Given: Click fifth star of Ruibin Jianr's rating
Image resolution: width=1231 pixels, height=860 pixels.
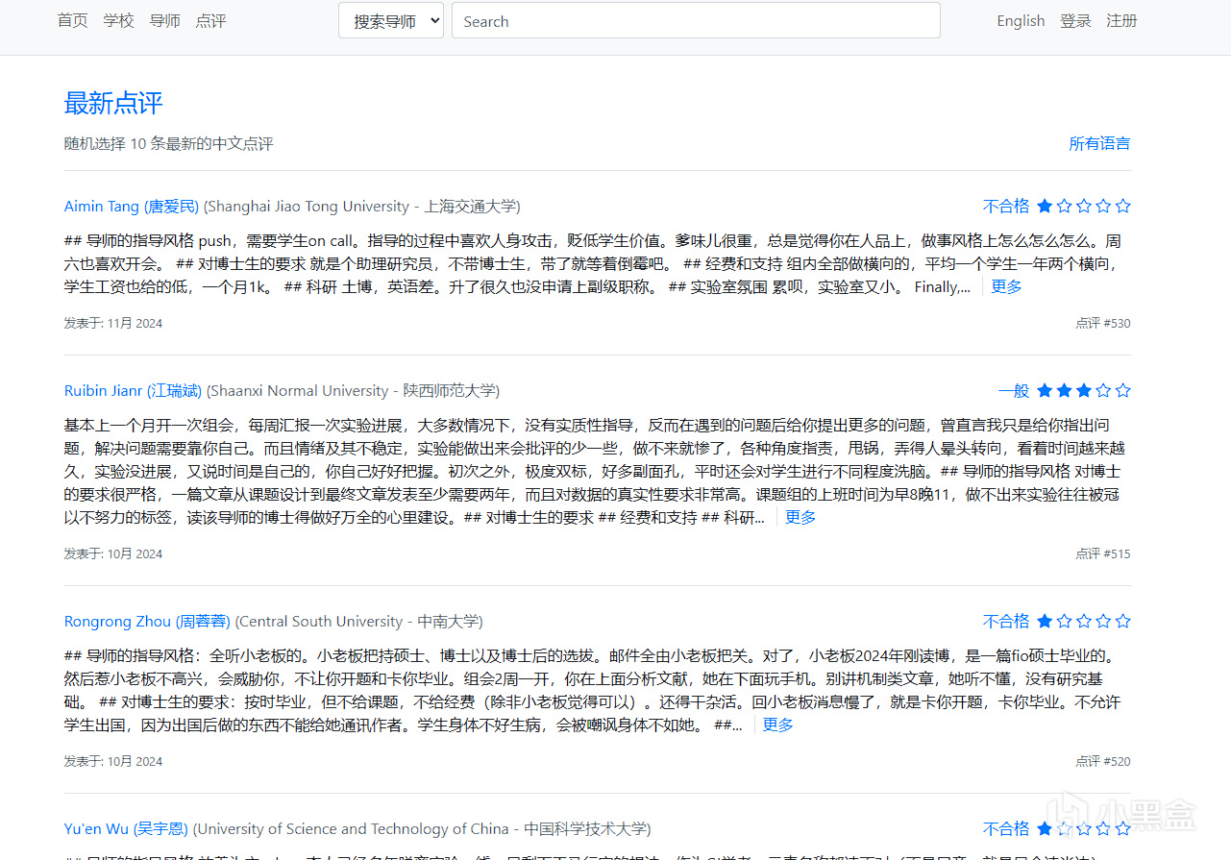Looking at the screenshot, I should (x=1122, y=390).
